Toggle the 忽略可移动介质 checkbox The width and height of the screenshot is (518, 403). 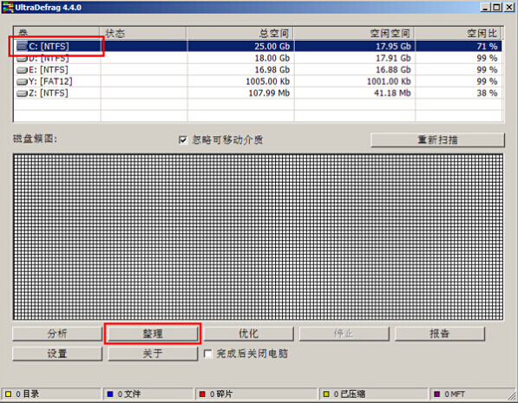[183, 140]
